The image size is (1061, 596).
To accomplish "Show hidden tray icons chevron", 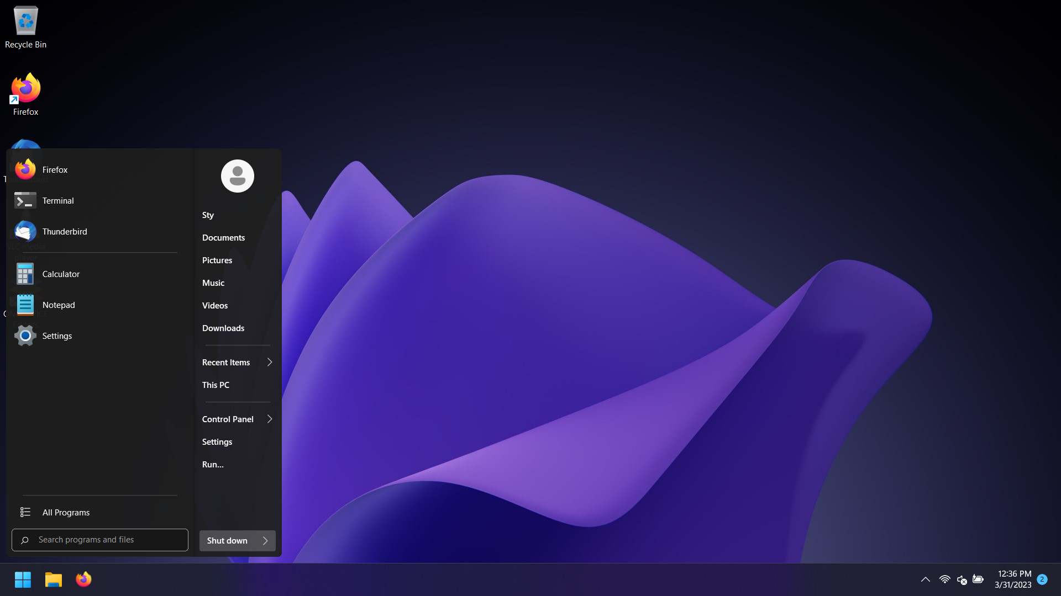I will [x=925, y=579].
